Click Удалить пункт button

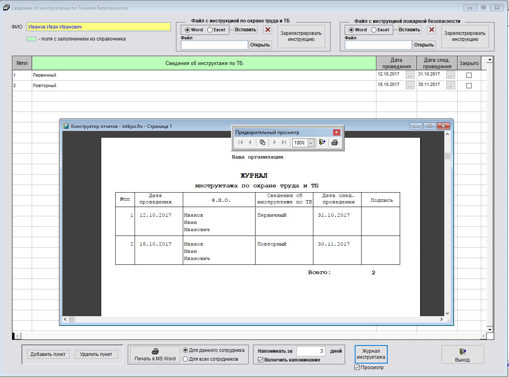tap(96, 354)
